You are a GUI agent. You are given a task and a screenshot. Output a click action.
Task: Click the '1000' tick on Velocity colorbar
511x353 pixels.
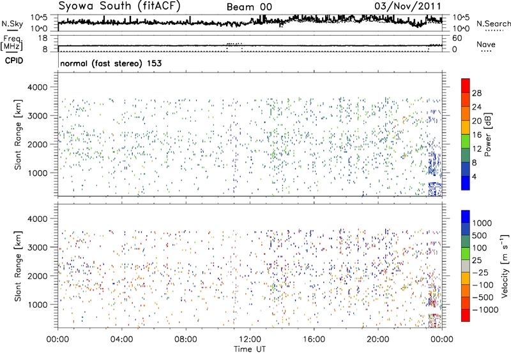coord(482,223)
